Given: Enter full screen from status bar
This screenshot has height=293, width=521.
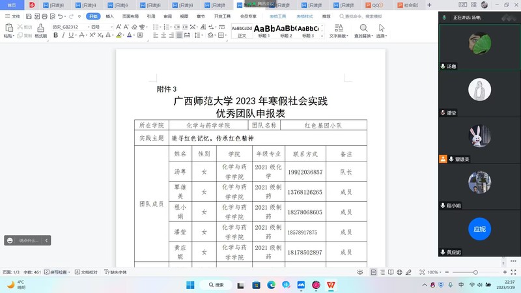Looking at the screenshot, I should pos(513,272).
